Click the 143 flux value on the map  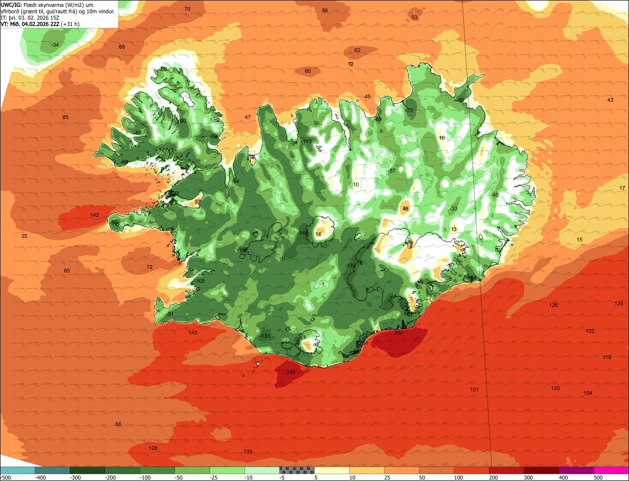tap(193, 333)
